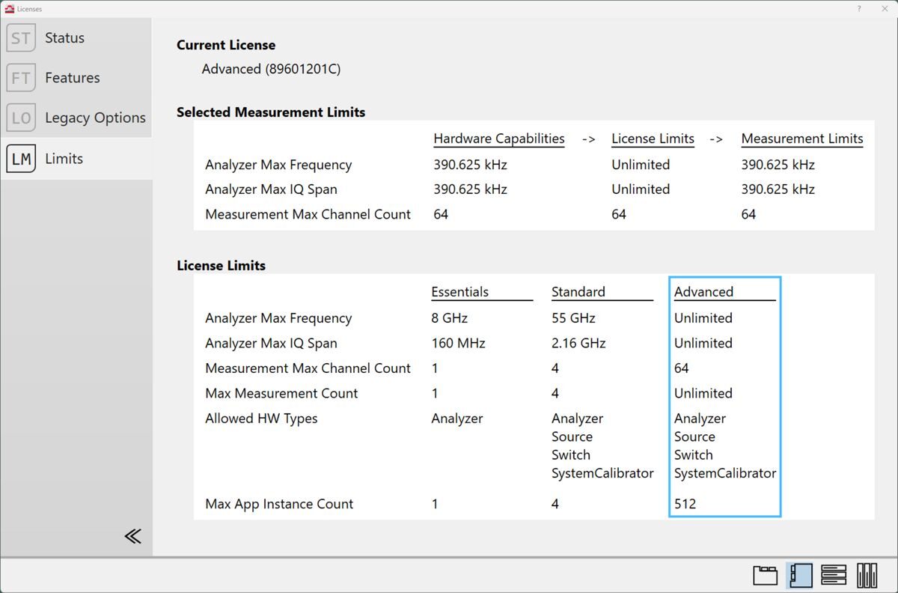Click Measurement Limits value for Analyzer Max Frequency
Screen dimensions: 898x593
coord(778,165)
